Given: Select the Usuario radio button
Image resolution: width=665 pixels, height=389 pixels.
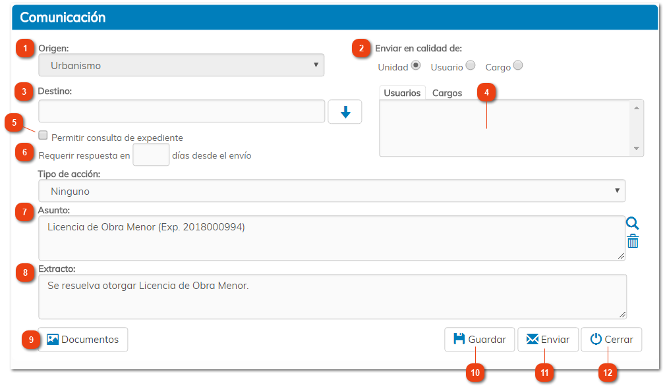Looking at the screenshot, I should tap(471, 65).
